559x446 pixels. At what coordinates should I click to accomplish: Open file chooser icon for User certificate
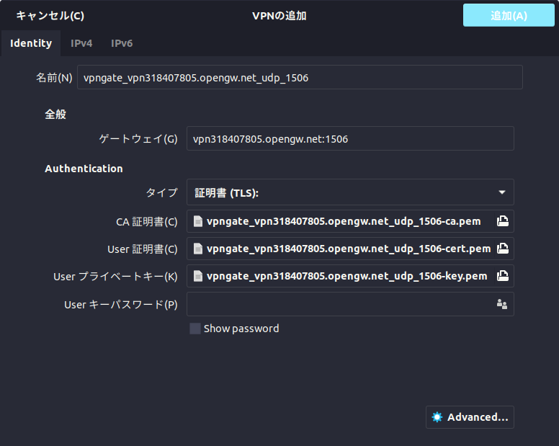(x=503, y=249)
